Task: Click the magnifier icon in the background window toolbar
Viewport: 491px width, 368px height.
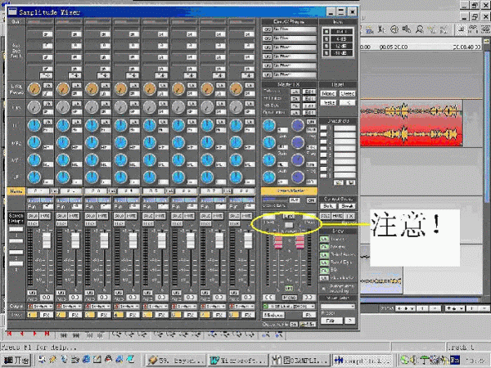Action: pos(420,29)
